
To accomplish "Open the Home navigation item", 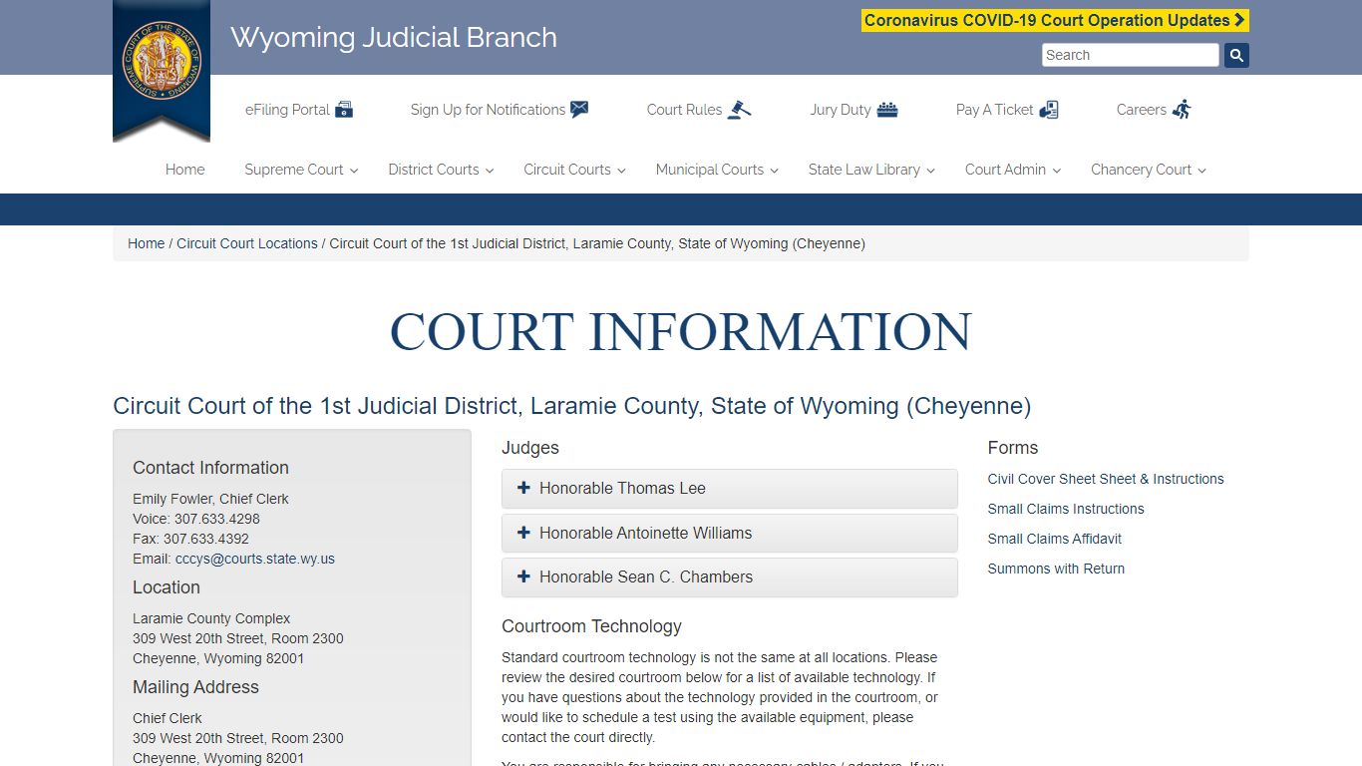I will [x=185, y=170].
